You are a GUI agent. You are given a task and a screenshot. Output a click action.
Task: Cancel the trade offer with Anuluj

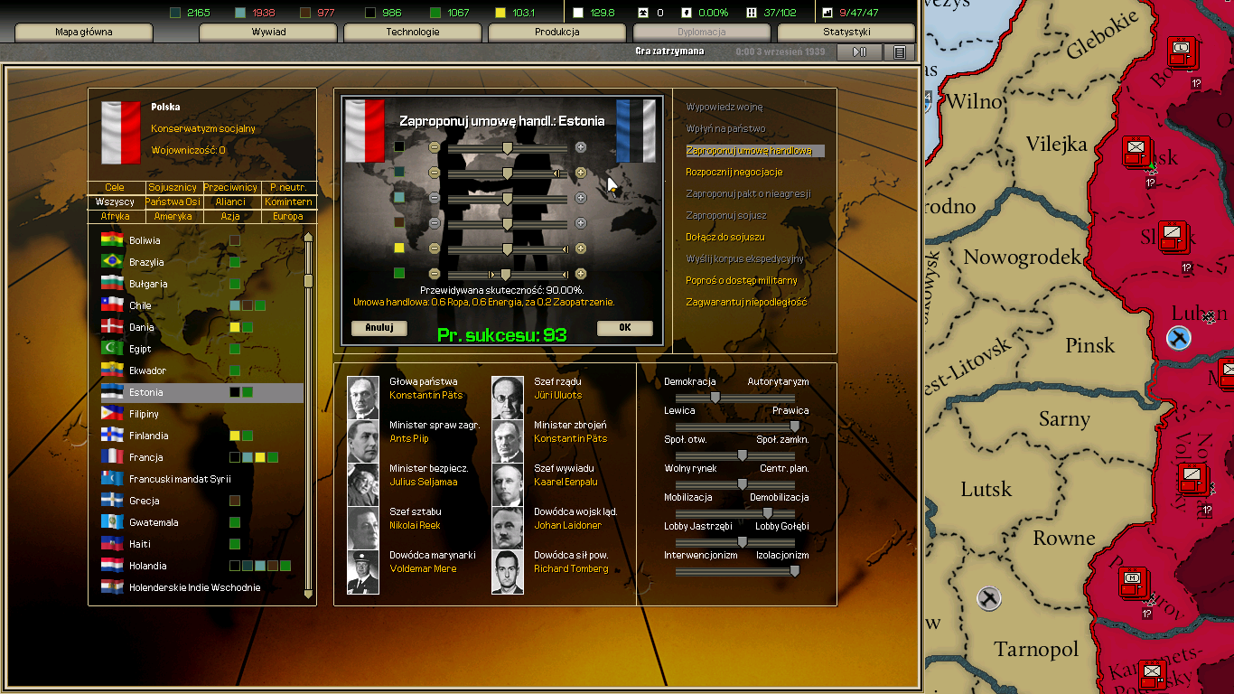379,328
